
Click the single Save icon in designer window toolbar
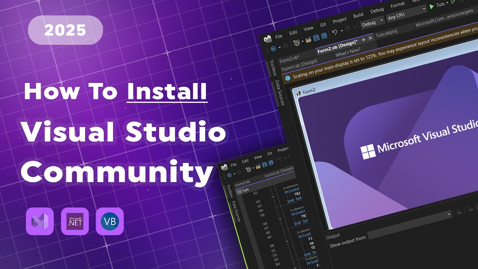(316, 38)
